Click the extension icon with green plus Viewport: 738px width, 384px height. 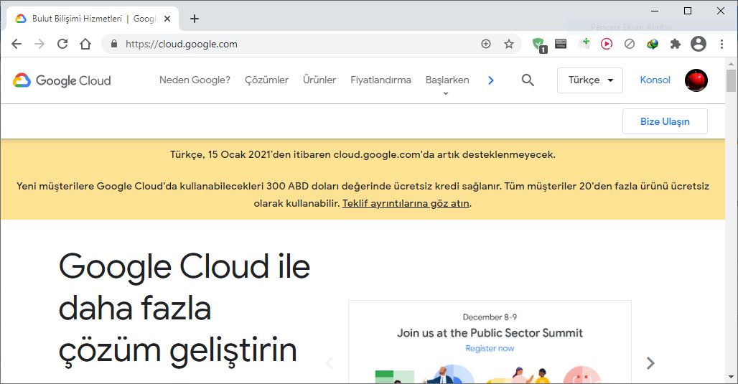[x=584, y=44]
